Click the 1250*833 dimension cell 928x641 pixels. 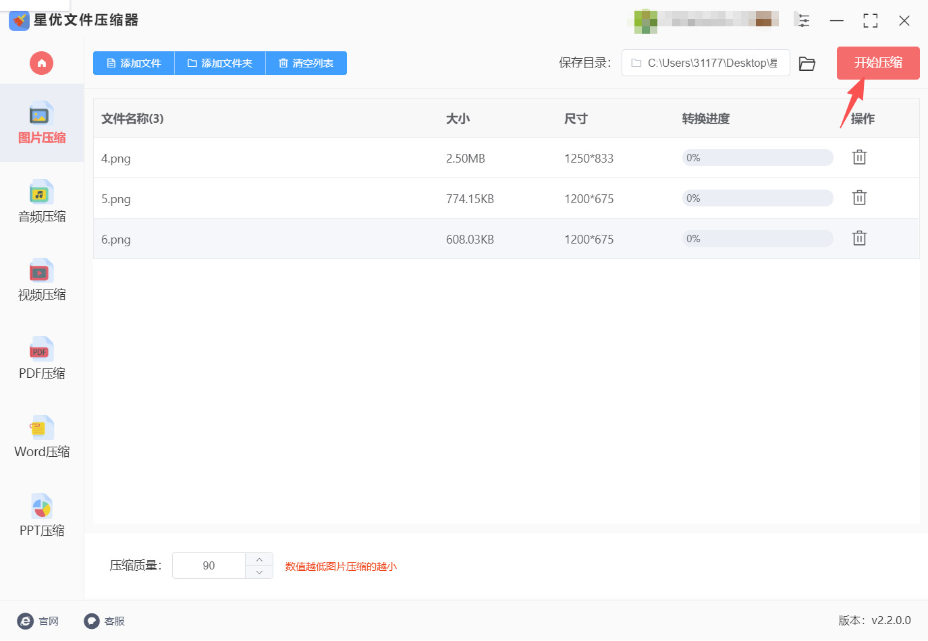tap(589, 159)
